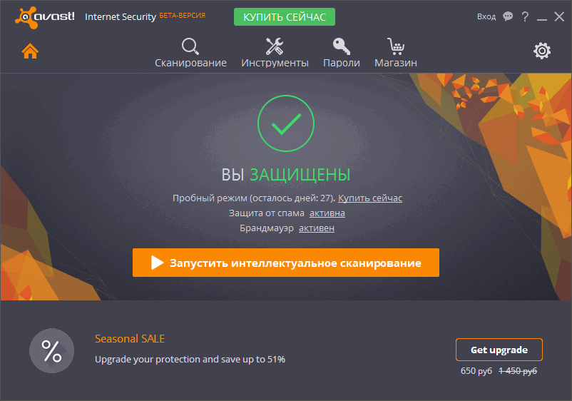The width and height of the screenshot is (572, 401).
Task: Open Инструменты wrench and screwdriver icon
Action: click(275, 46)
